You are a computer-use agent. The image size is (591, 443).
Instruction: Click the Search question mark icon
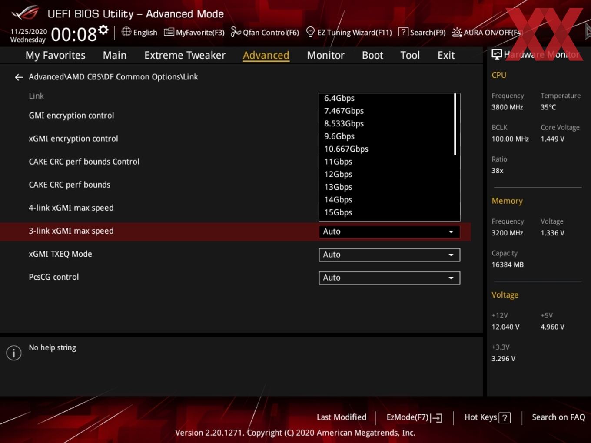[x=403, y=32]
